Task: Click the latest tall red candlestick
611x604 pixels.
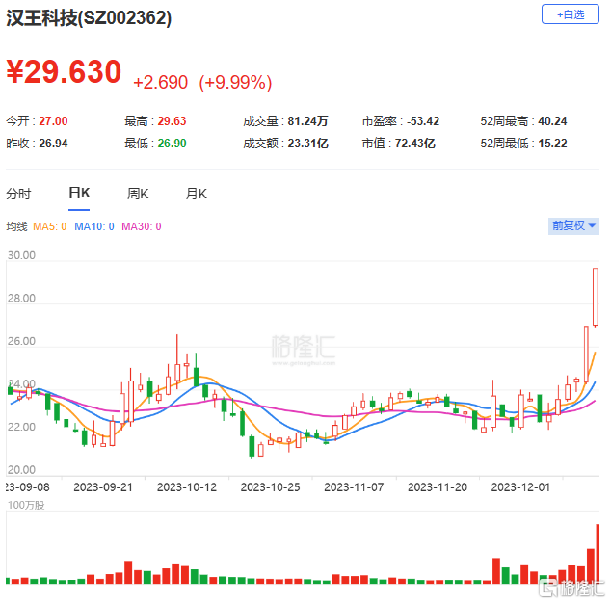Action: click(x=596, y=297)
